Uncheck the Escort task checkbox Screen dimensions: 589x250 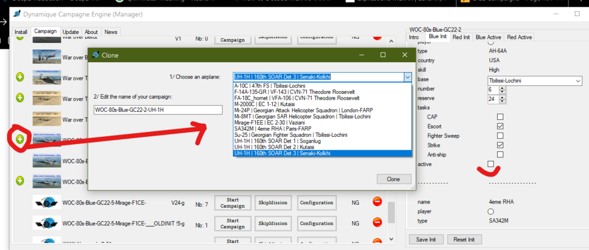click(500, 126)
